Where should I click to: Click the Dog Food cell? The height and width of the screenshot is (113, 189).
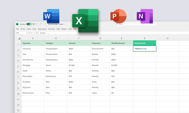tap(33, 87)
